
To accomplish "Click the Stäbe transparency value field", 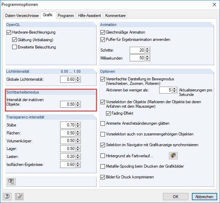I will [x=68, y=125].
